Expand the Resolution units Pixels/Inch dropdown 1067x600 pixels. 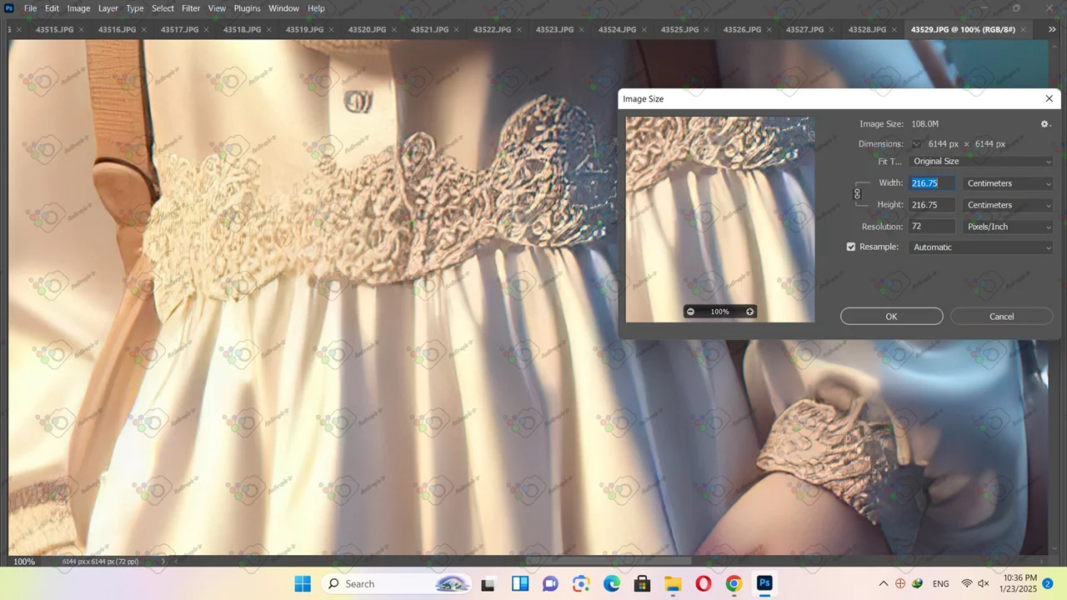[1008, 227]
